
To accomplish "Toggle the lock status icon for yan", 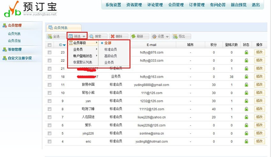I will click(246, 101).
